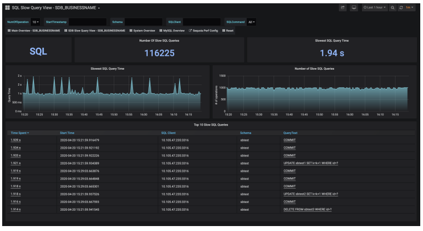The image size is (423, 231).
Task: Click the Grafana dashboard grid icon
Action: pos(8,8)
